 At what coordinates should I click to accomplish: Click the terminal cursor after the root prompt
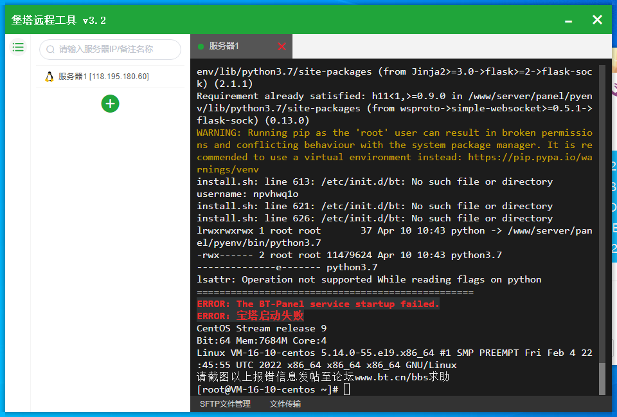[347, 389]
